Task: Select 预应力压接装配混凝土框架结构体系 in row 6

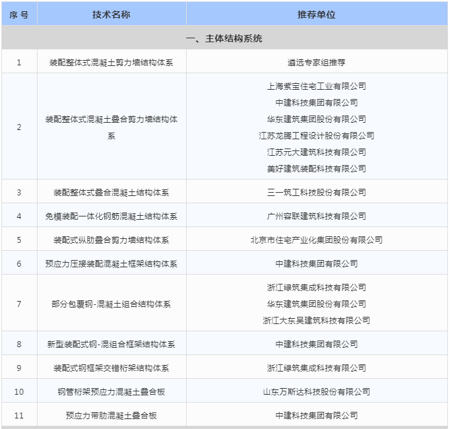Action: point(112,264)
